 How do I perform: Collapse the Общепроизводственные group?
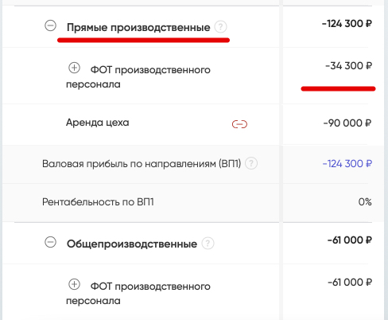tap(50, 242)
